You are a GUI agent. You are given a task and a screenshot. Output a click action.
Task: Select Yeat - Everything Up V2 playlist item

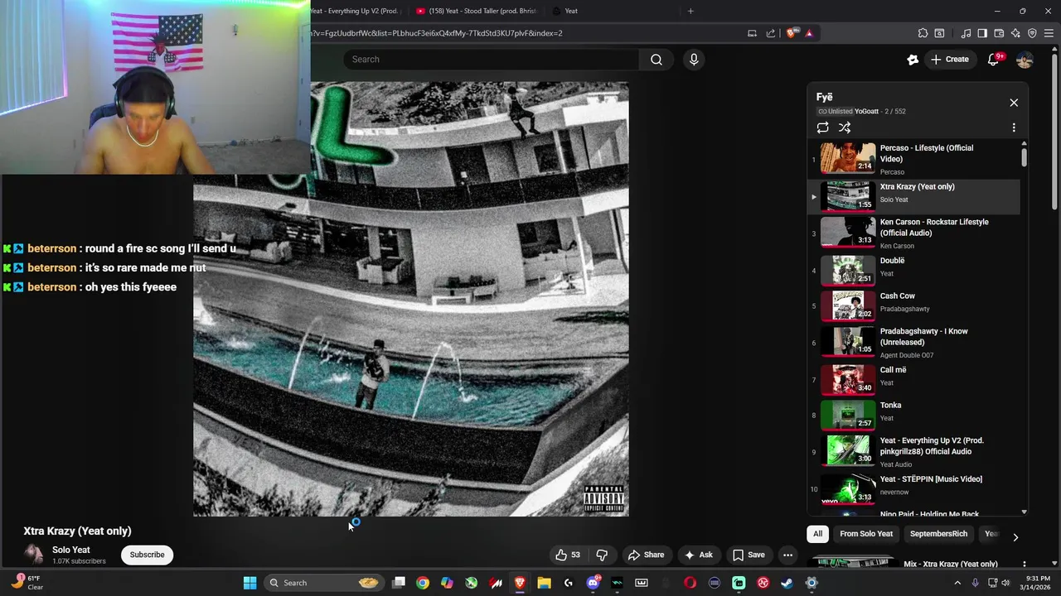(915, 451)
